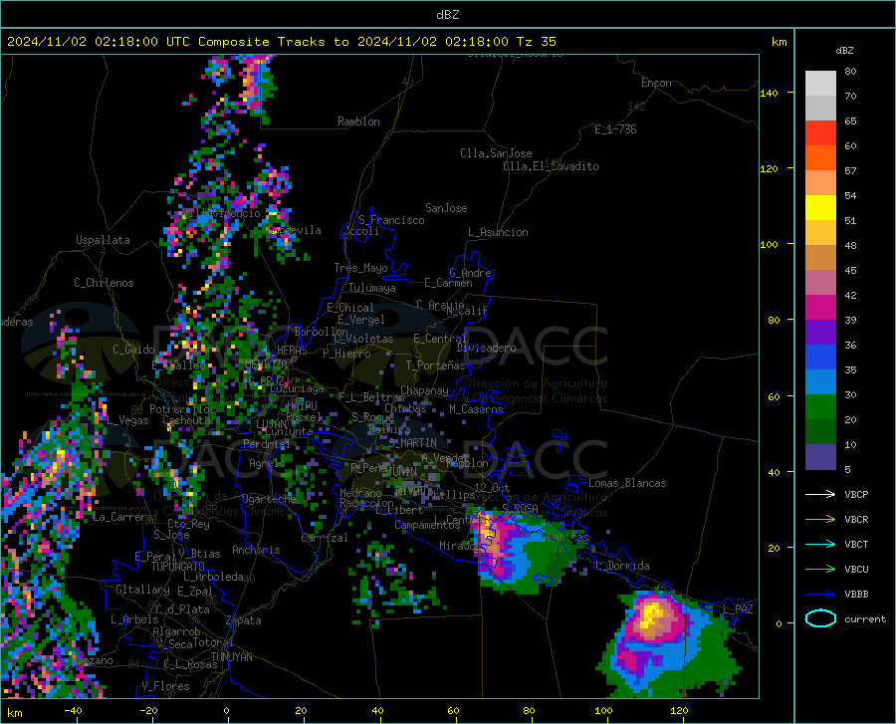The height and width of the screenshot is (724, 896).
Task: Click the E_1-736 place label
Action: coord(615,129)
